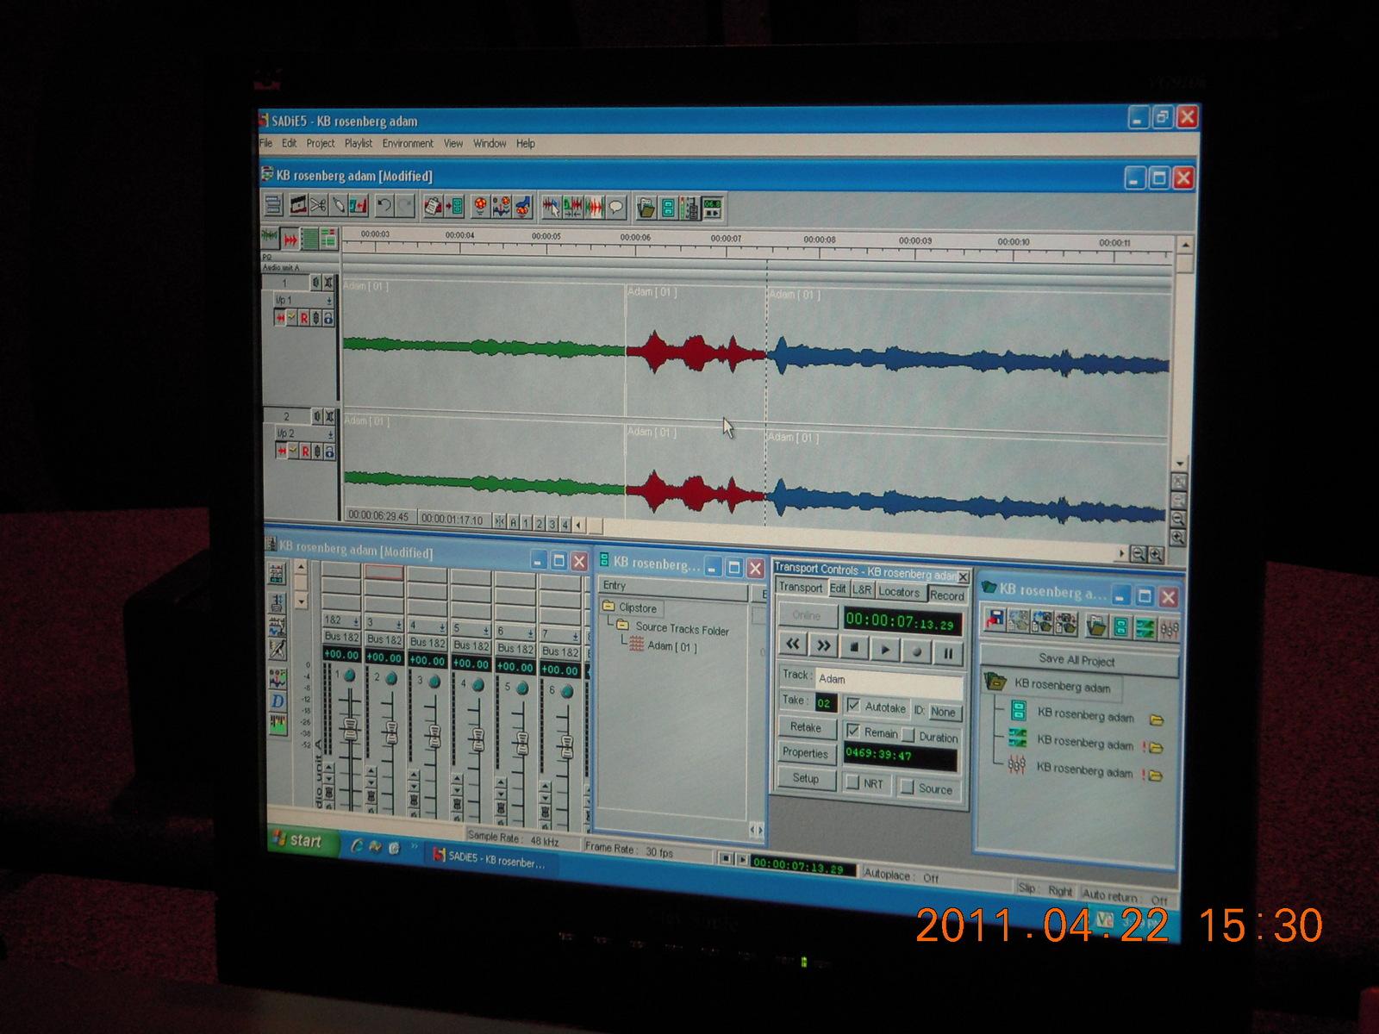Open the ID None selector

[945, 712]
